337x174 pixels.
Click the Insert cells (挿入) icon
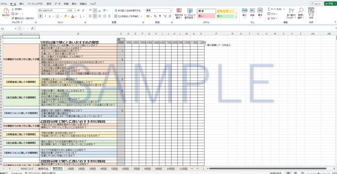(x=245, y=11)
